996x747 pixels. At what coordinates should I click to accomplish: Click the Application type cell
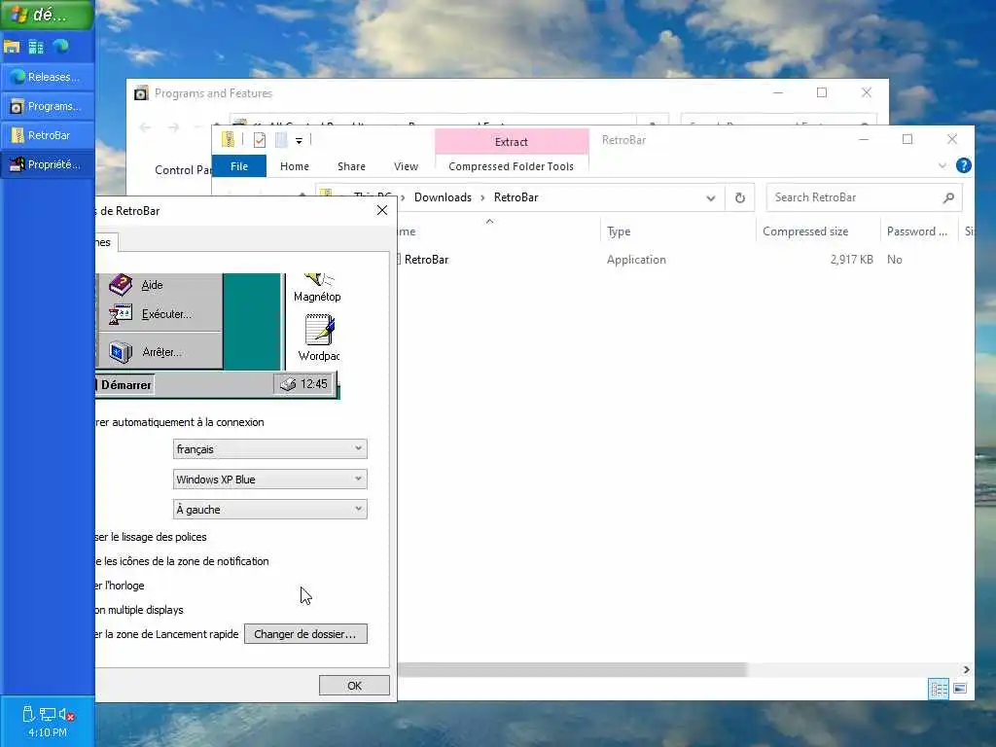pyautogui.click(x=636, y=259)
